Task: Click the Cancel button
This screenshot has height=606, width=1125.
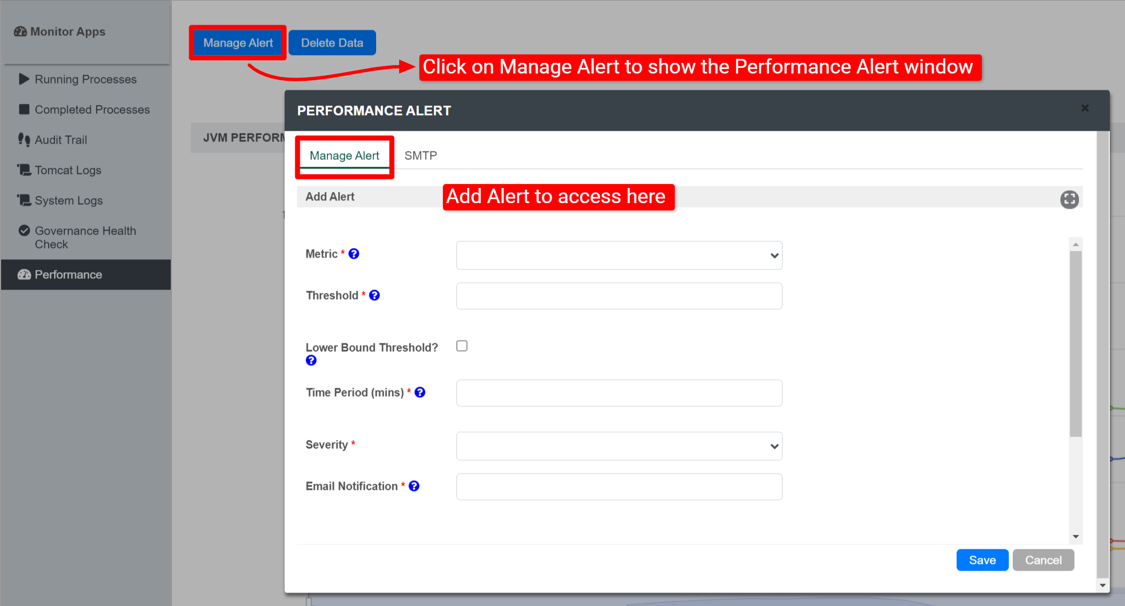Action: (1042, 560)
